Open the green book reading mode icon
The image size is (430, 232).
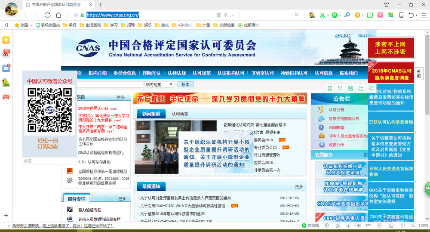click(x=370, y=15)
